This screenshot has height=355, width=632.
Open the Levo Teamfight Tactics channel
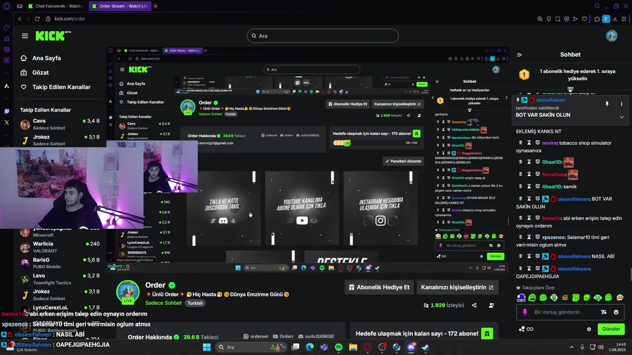[59, 279]
